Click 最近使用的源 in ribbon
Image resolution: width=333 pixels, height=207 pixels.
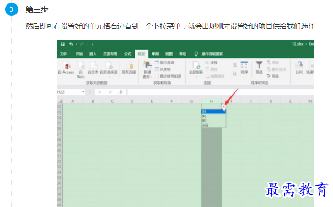pos(168,76)
